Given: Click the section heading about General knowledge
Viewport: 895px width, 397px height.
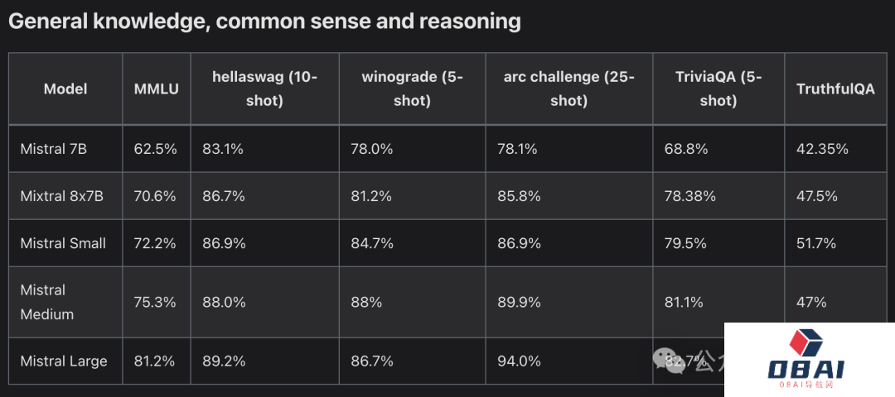Looking at the screenshot, I should 264,22.
